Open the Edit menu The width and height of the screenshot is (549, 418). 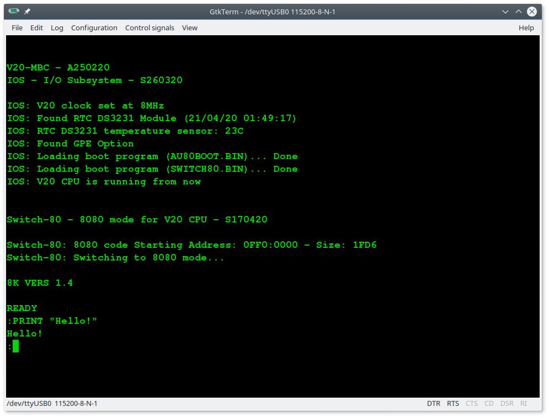pos(36,28)
